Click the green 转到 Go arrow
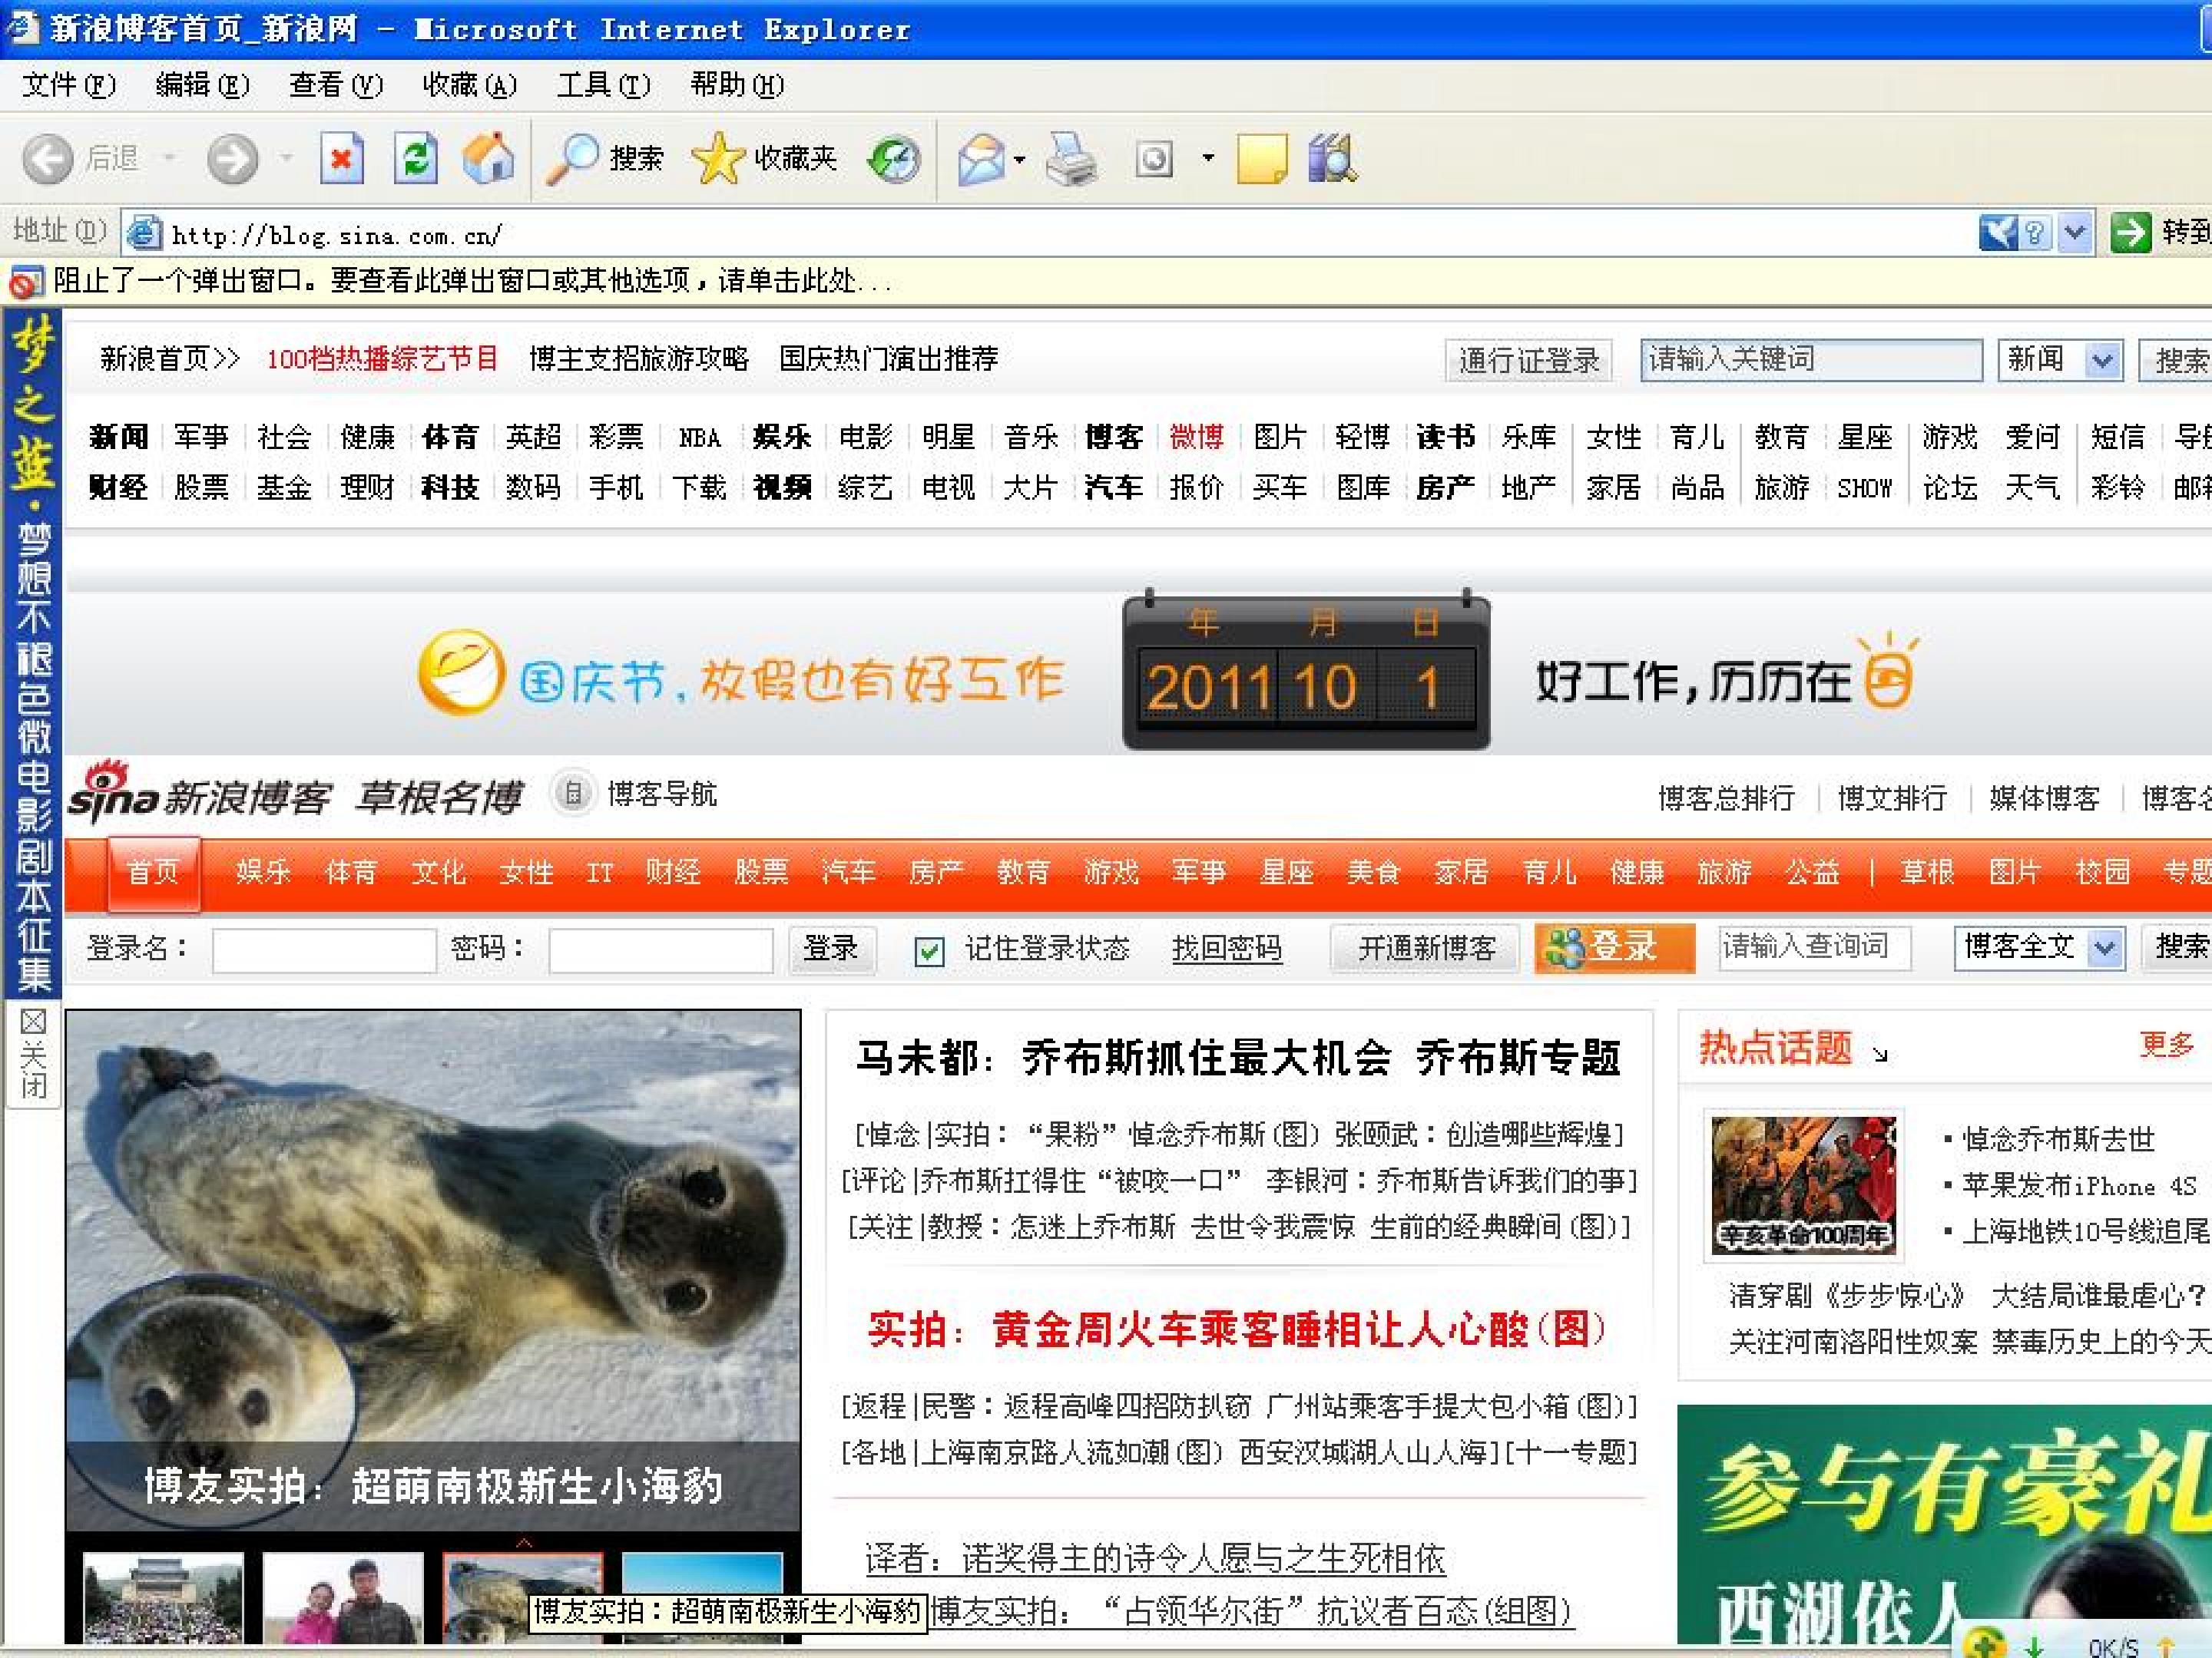The width and height of the screenshot is (2212, 1658). [2130, 233]
